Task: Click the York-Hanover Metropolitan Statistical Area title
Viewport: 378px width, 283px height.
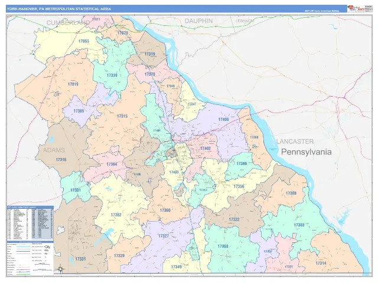Action: (59, 9)
